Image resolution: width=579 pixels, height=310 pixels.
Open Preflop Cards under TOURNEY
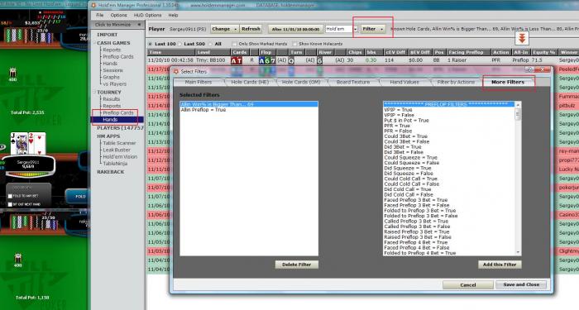tap(117, 113)
